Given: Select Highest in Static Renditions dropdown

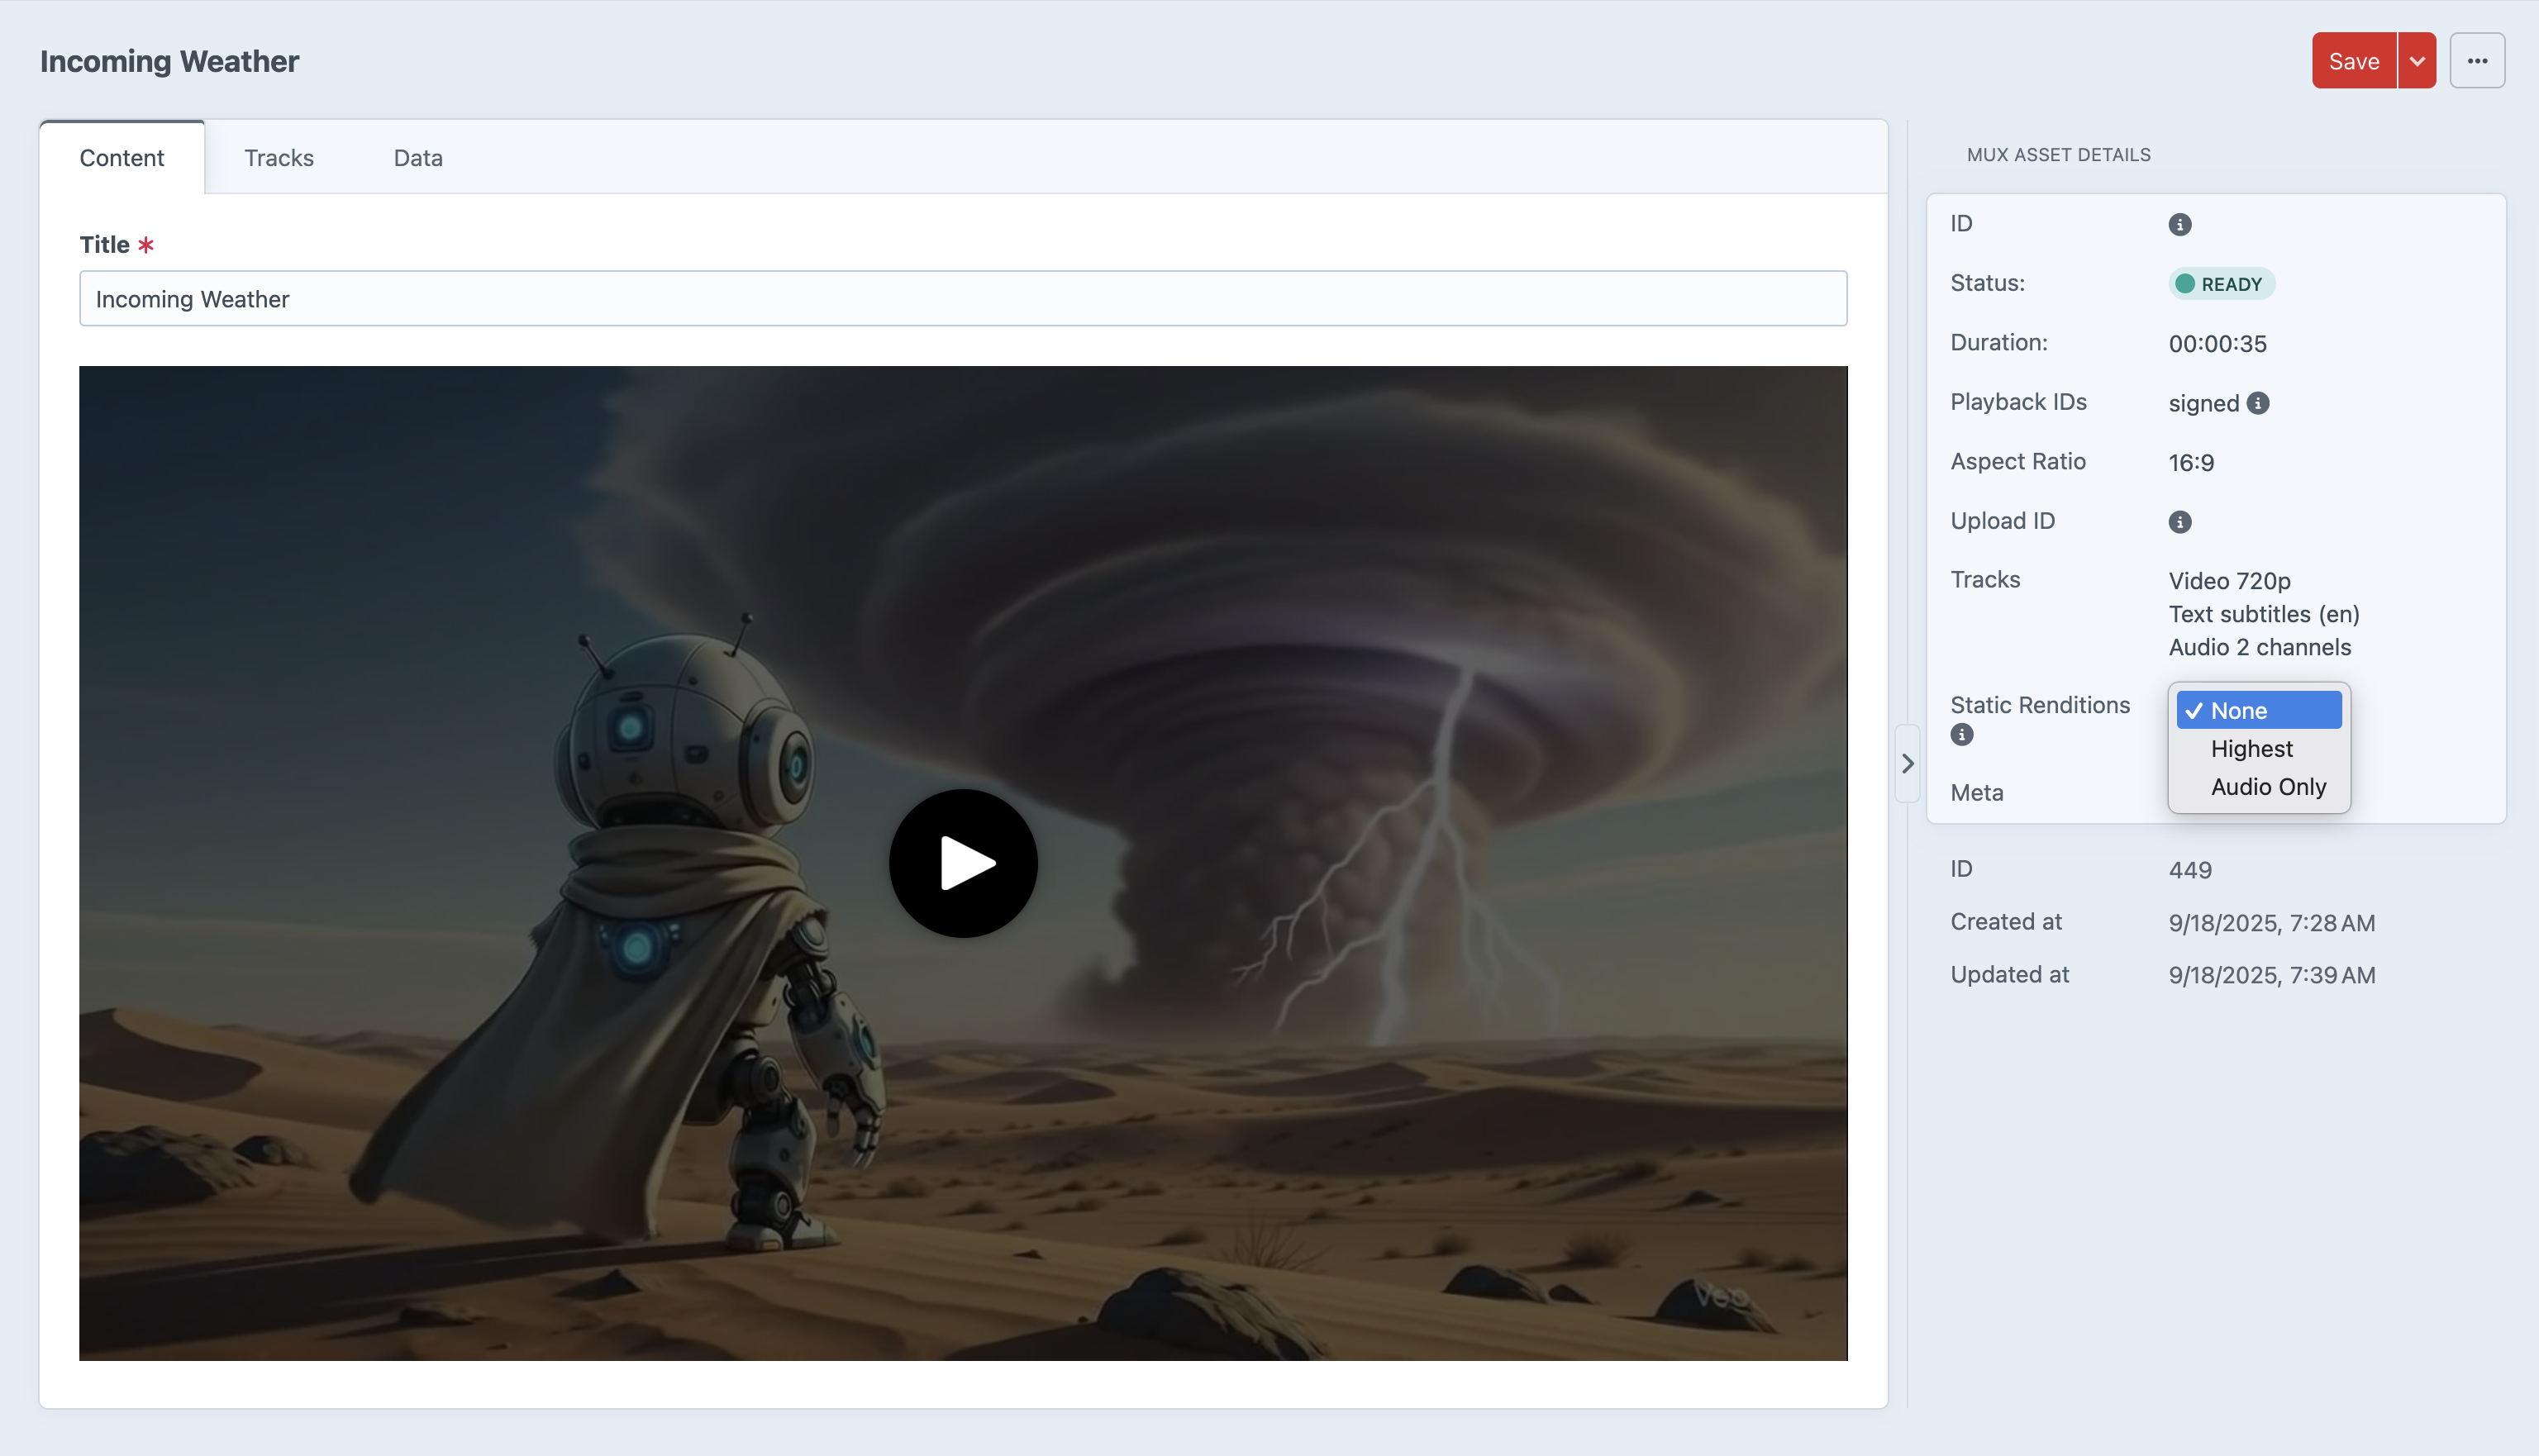Looking at the screenshot, I should tap(2251, 749).
